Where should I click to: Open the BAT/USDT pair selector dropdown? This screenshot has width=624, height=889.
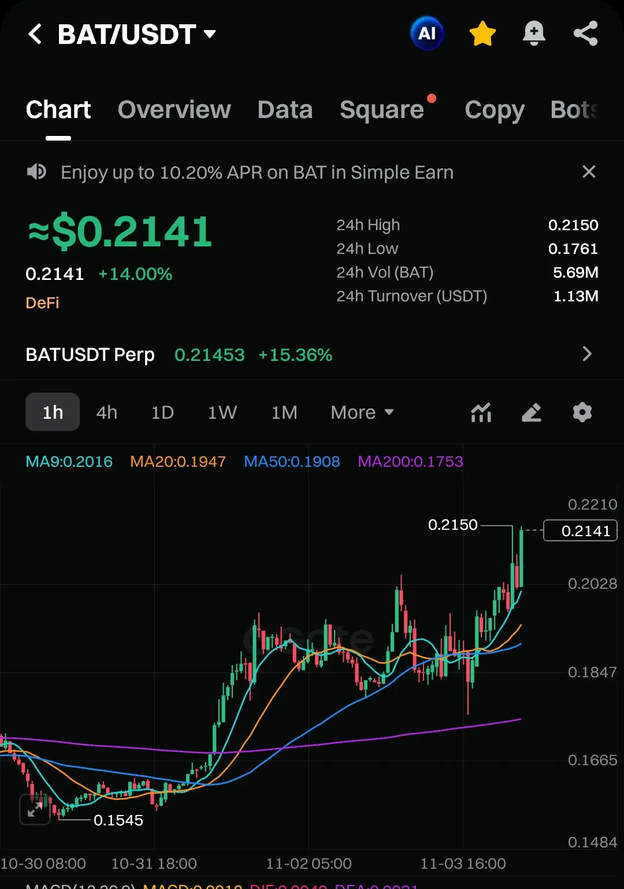coord(137,34)
